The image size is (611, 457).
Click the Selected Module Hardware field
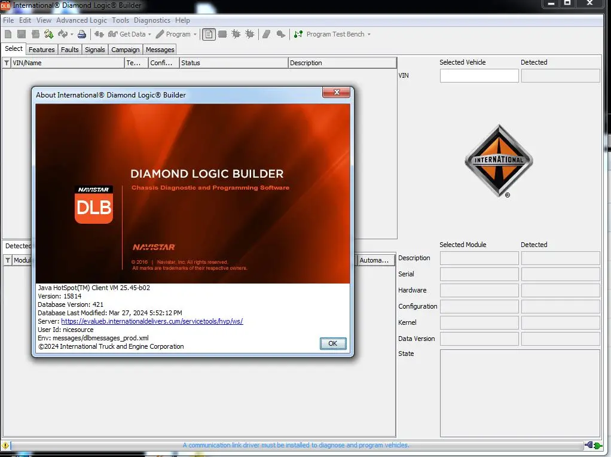point(479,290)
